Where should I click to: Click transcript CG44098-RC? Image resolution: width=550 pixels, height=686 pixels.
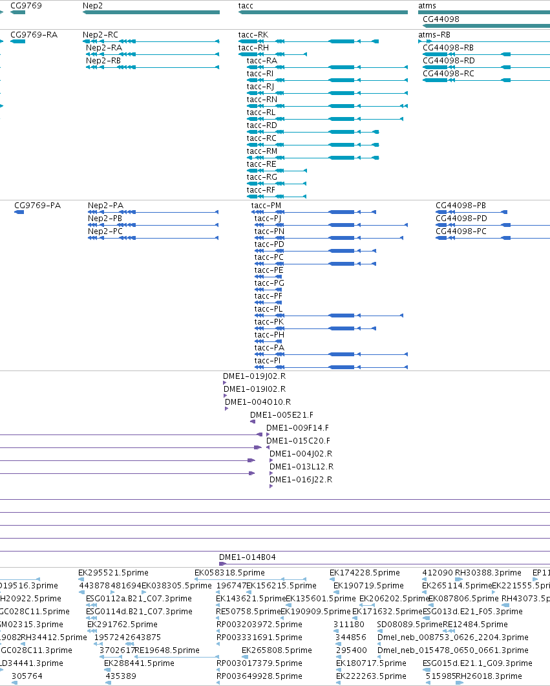pos(449,74)
